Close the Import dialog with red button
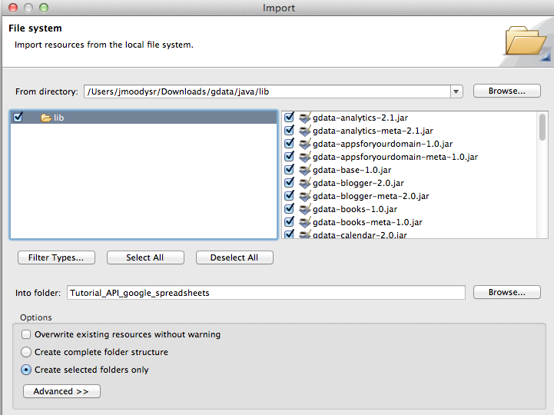 (x=13, y=8)
